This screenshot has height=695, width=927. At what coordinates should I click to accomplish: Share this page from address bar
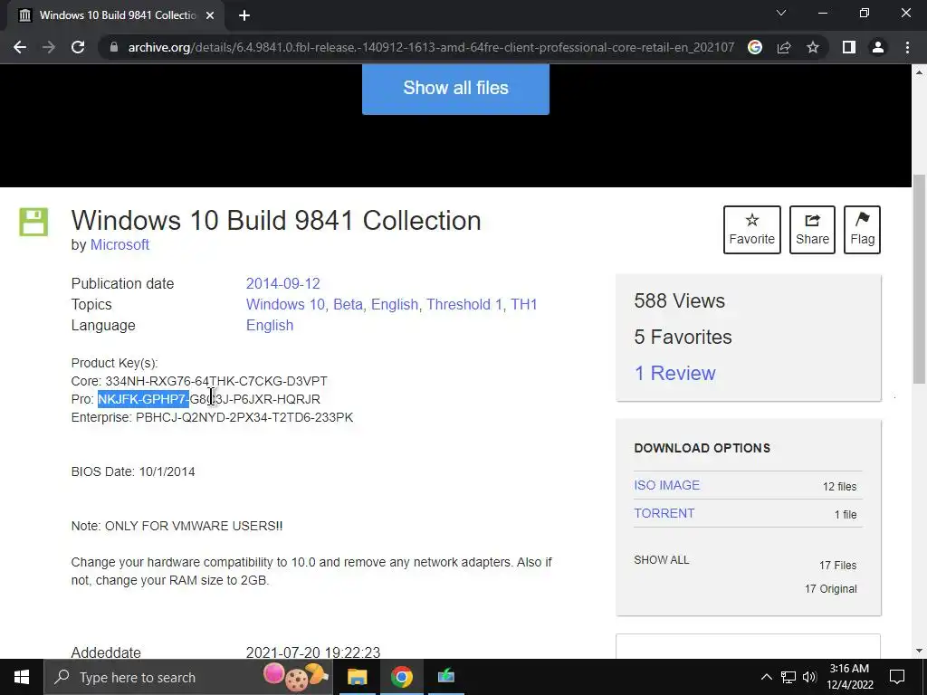(784, 47)
